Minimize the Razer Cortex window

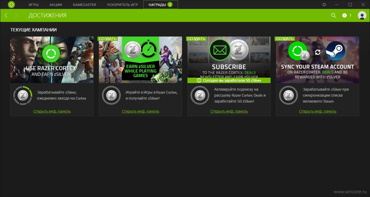(337, 5)
